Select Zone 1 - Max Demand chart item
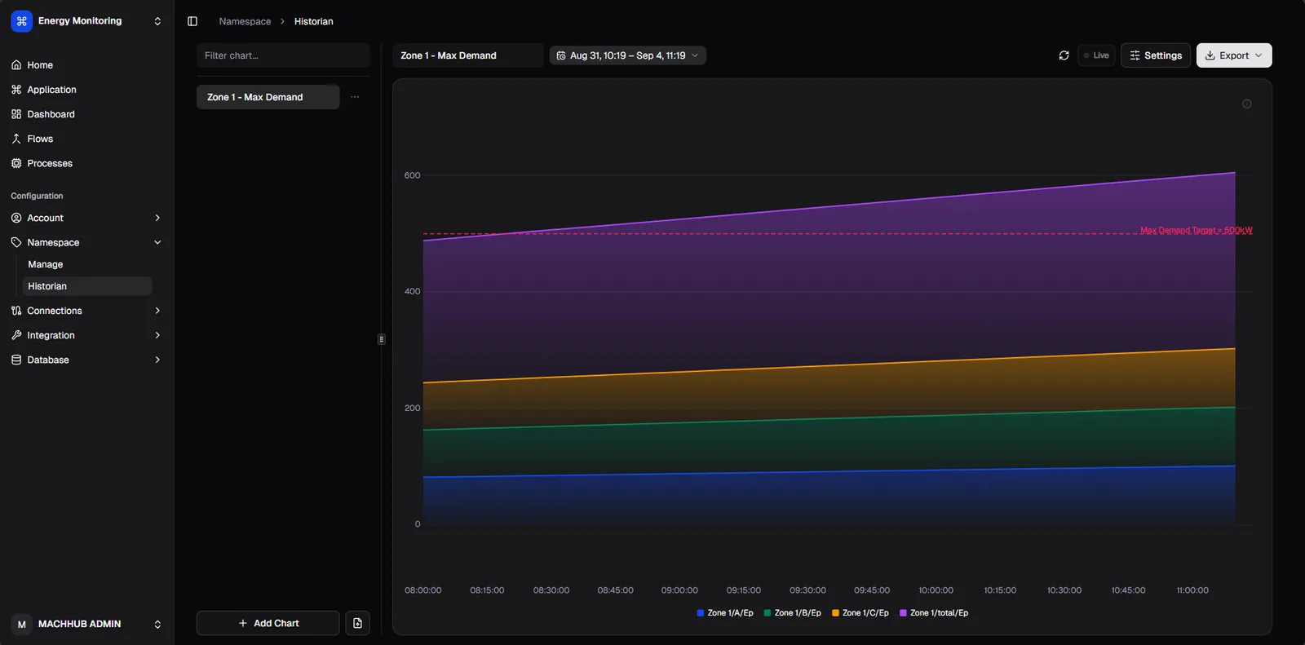 coord(268,97)
